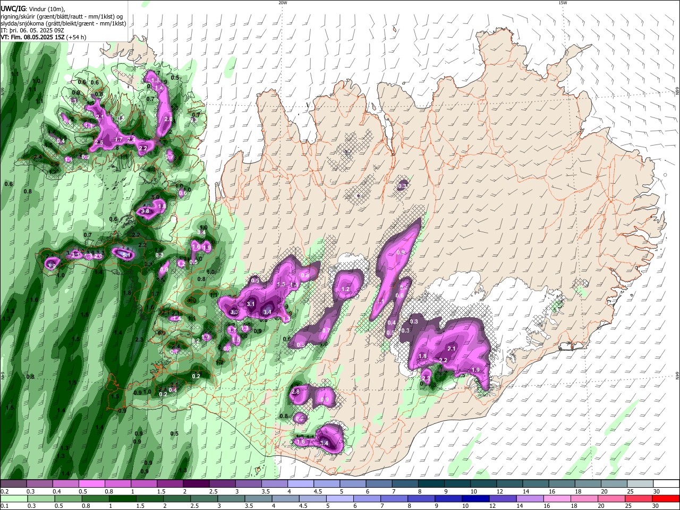680x510 pixels.
Task: Click the UWC/IG title text
Action: pyautogui.click(x=13, y=9)
